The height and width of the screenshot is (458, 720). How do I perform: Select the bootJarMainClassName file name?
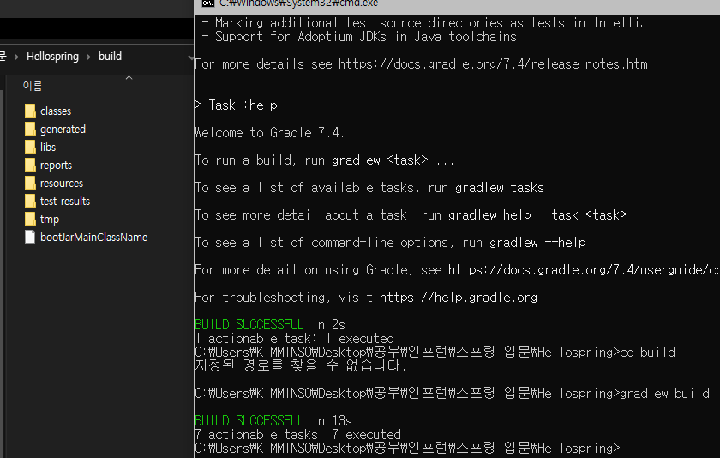93,237
